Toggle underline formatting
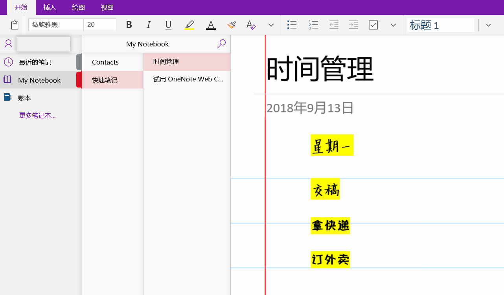This screenshot has width=504, height=295. 168,25
